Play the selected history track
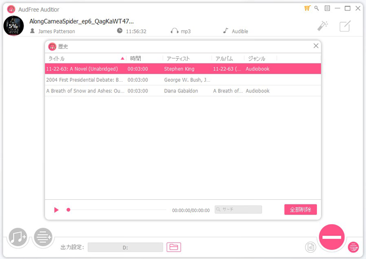 click(x=56, y=210)
